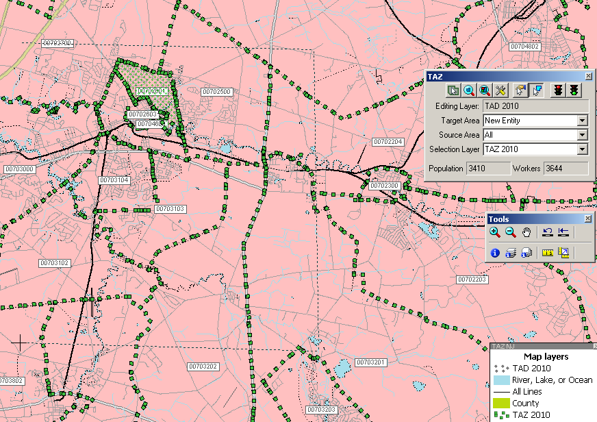This screenshot has width=597, height=422.
Task: Expand the Source Area dropdown
Action: (582, 135)
